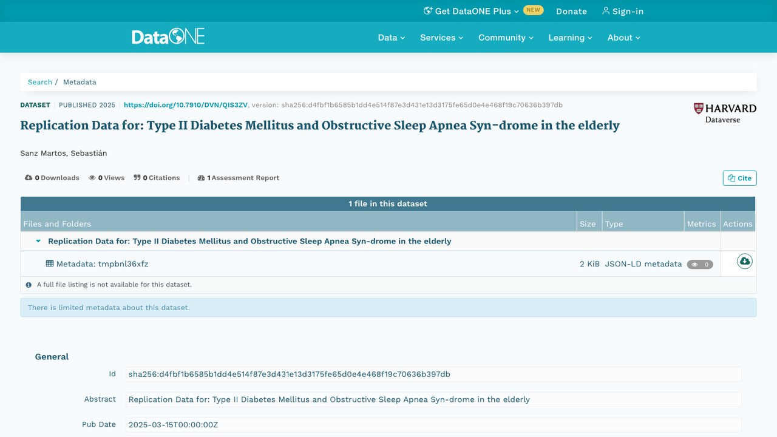Expand the Community menu
This screenshot has width=777, height=437.
coord(506,38)
